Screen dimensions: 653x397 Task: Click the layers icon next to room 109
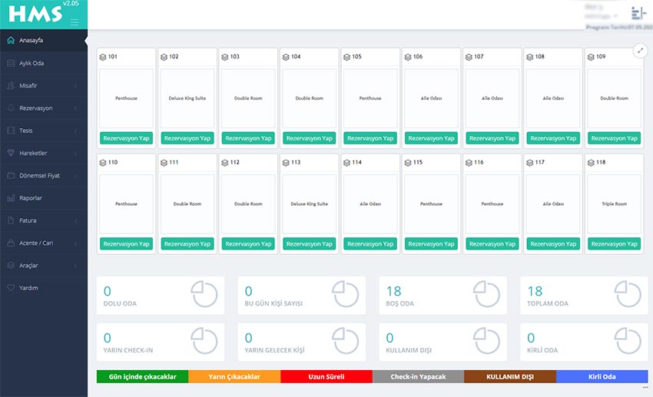tap(591, 57)
